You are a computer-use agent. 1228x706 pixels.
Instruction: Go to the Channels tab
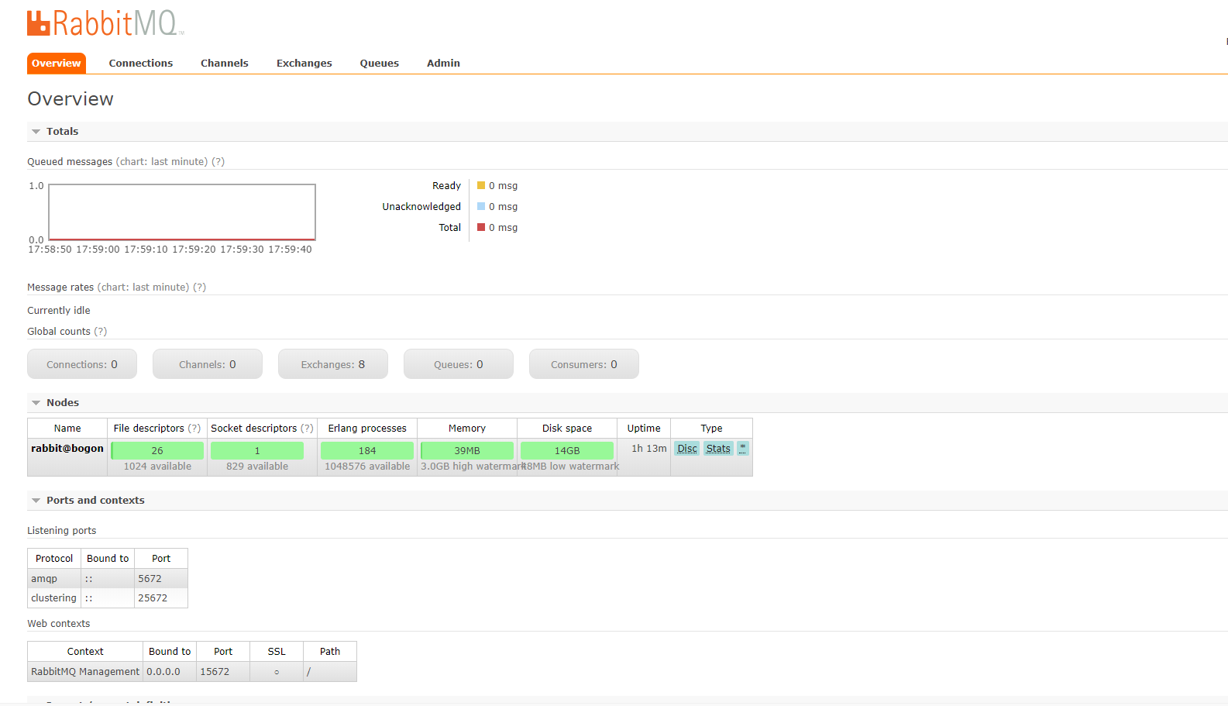click(x=225, y=64)
